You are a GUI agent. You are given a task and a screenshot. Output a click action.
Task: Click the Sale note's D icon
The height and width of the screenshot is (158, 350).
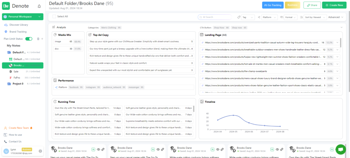[11, 72]
